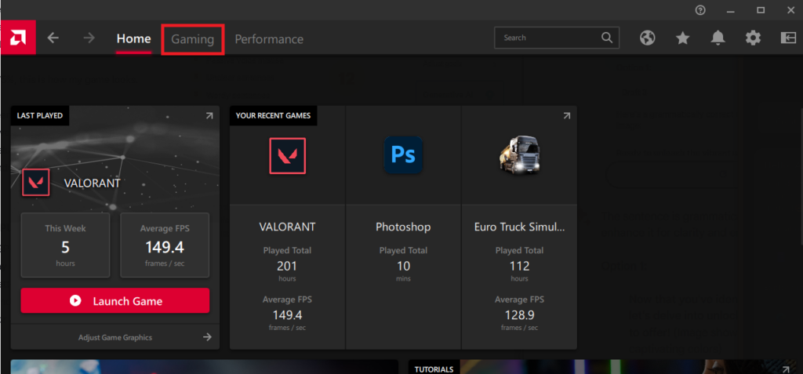Open settings gear icon
This screenshot has height=374, width=803.
click(753, 38)
